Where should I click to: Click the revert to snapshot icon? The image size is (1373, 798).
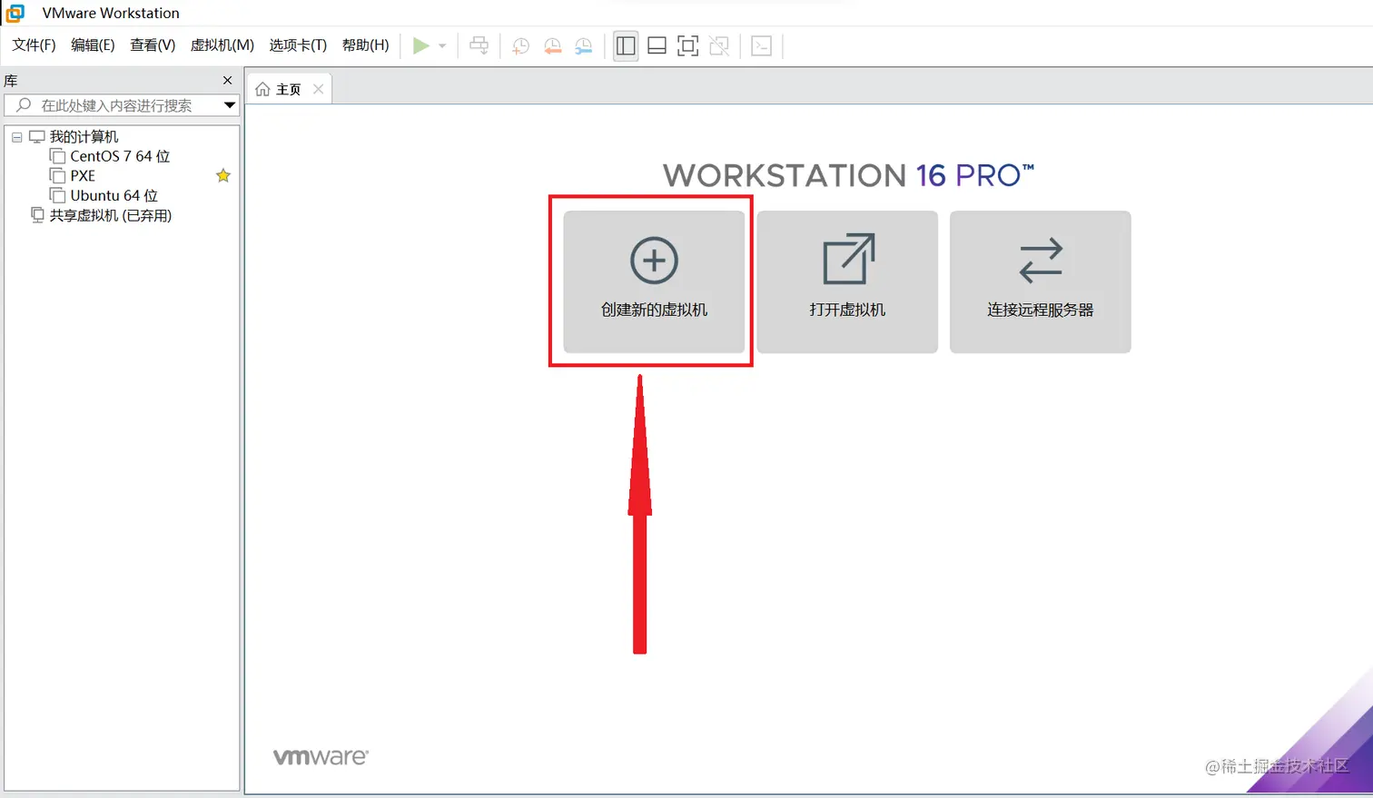[x=552, y=45]
